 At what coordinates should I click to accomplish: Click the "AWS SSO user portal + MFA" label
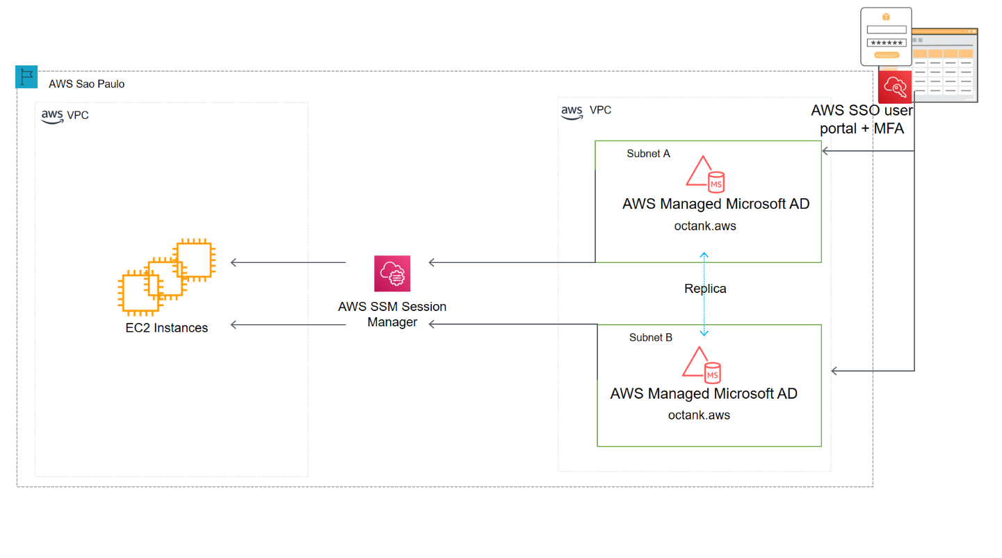point(862,119)
